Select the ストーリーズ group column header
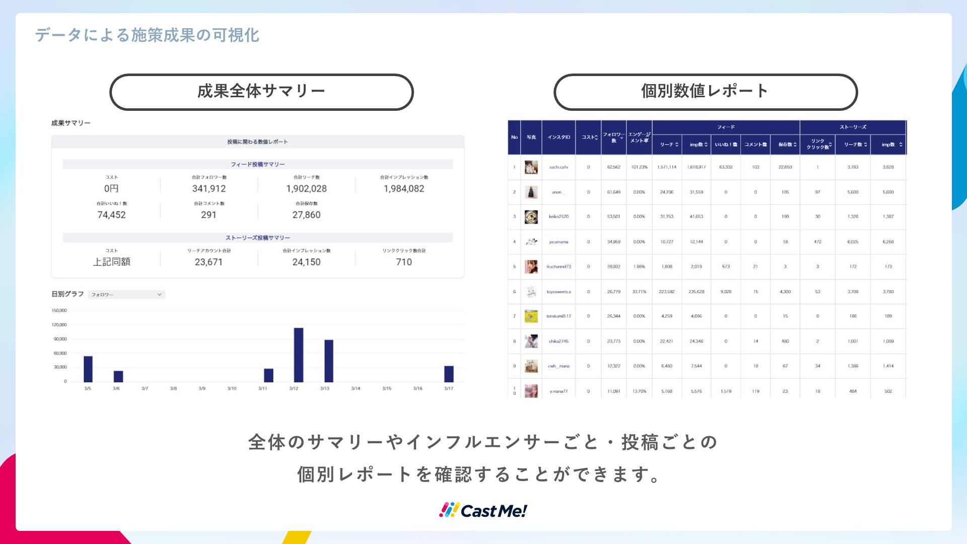 [853, 127]
